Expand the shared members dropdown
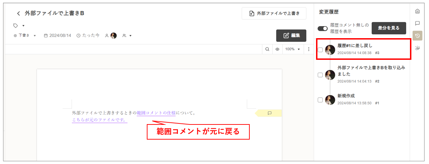Viewport: 429px width, 164px height. click(x=127, y=35)
